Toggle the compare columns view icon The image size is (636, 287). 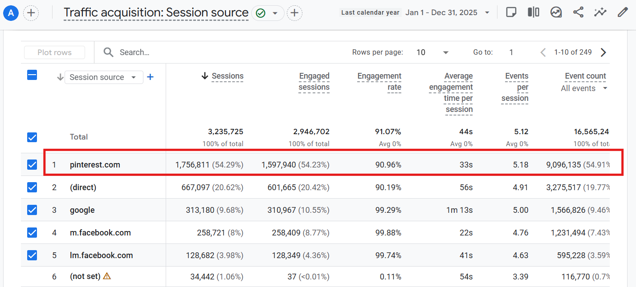tap(534, 12)
